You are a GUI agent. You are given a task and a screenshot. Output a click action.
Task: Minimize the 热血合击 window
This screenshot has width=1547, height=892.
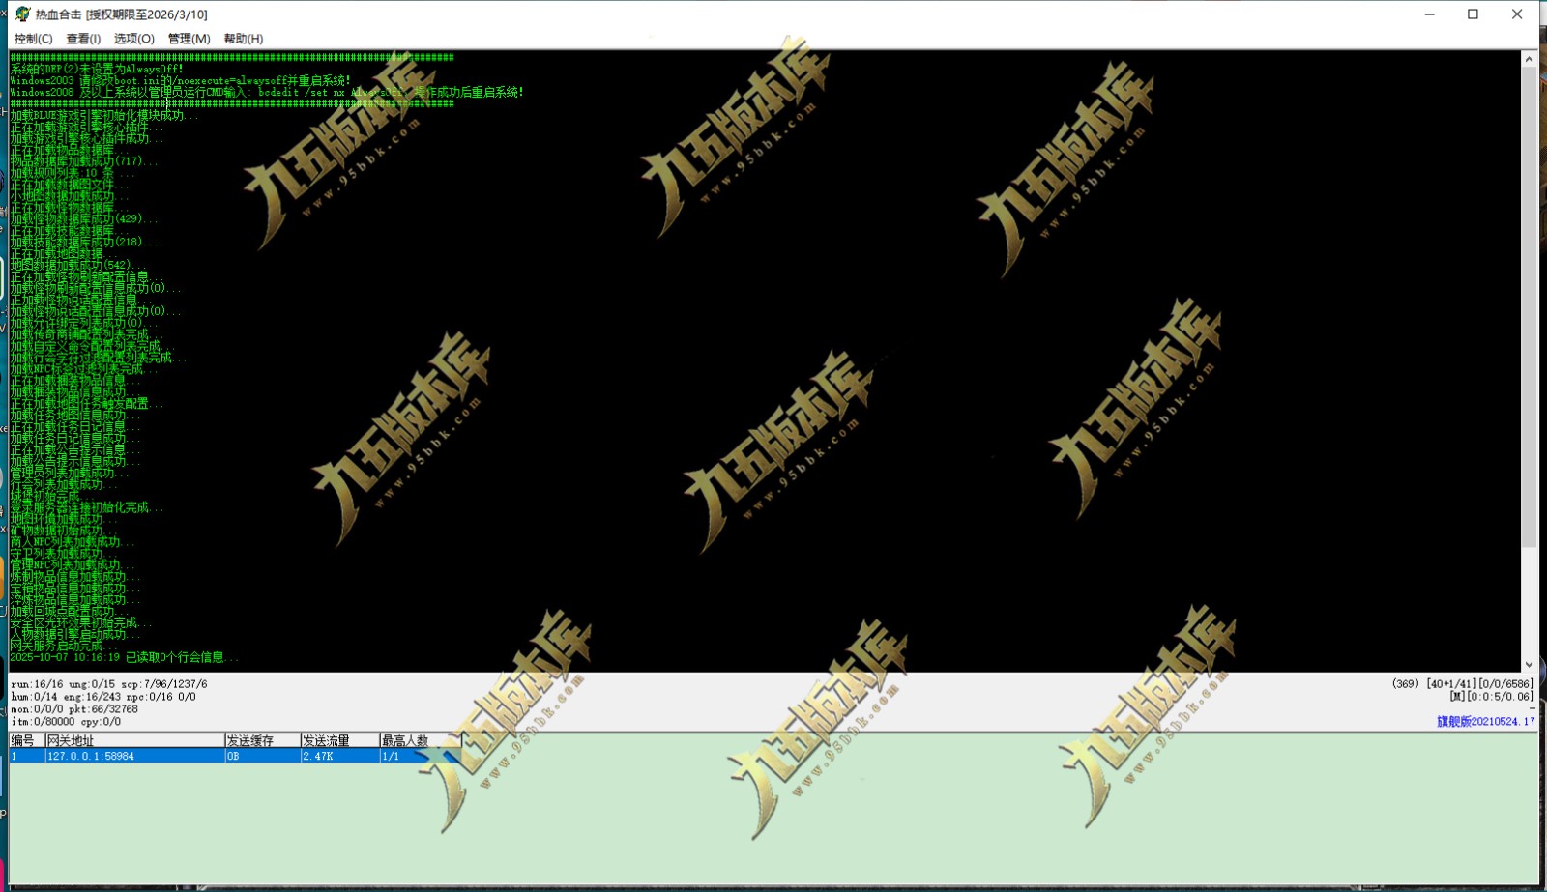click(x=1429, y=14)
